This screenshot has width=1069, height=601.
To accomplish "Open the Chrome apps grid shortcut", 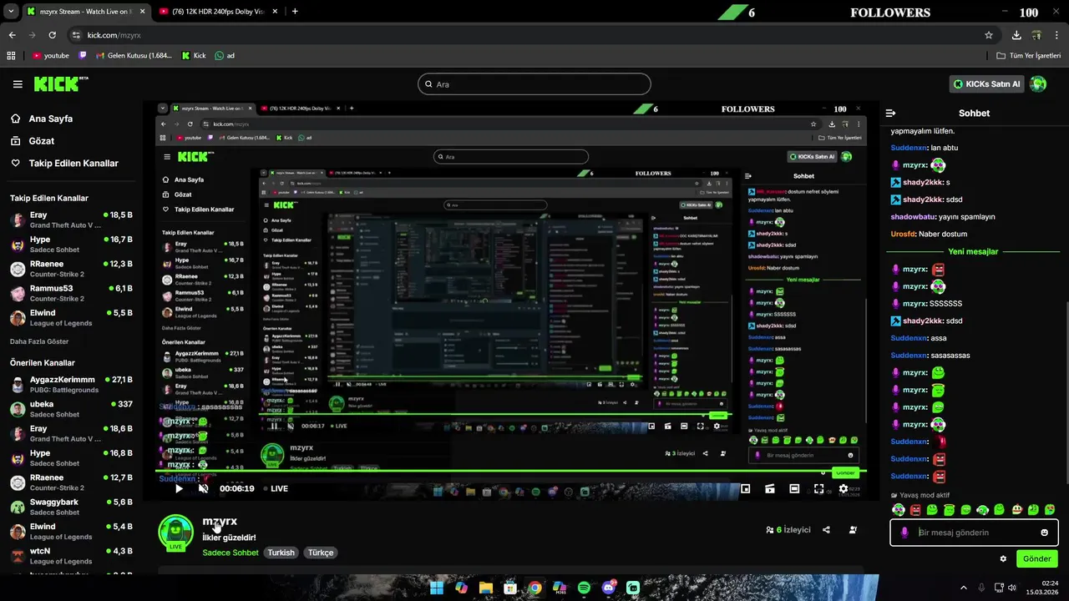I will click(11, 56).
